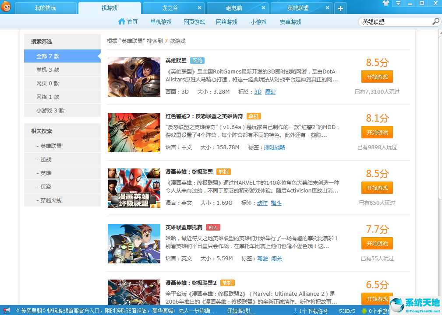Search related term 逆战

(62, 159)
